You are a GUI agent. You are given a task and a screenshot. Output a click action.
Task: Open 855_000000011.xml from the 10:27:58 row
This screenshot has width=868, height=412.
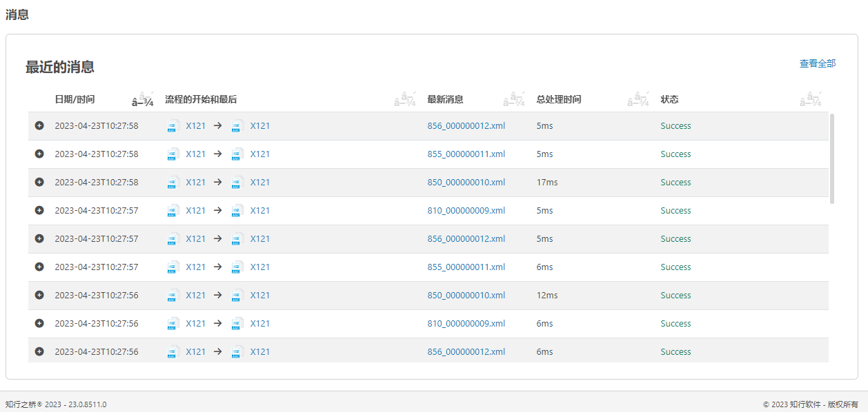click(466, 154)
